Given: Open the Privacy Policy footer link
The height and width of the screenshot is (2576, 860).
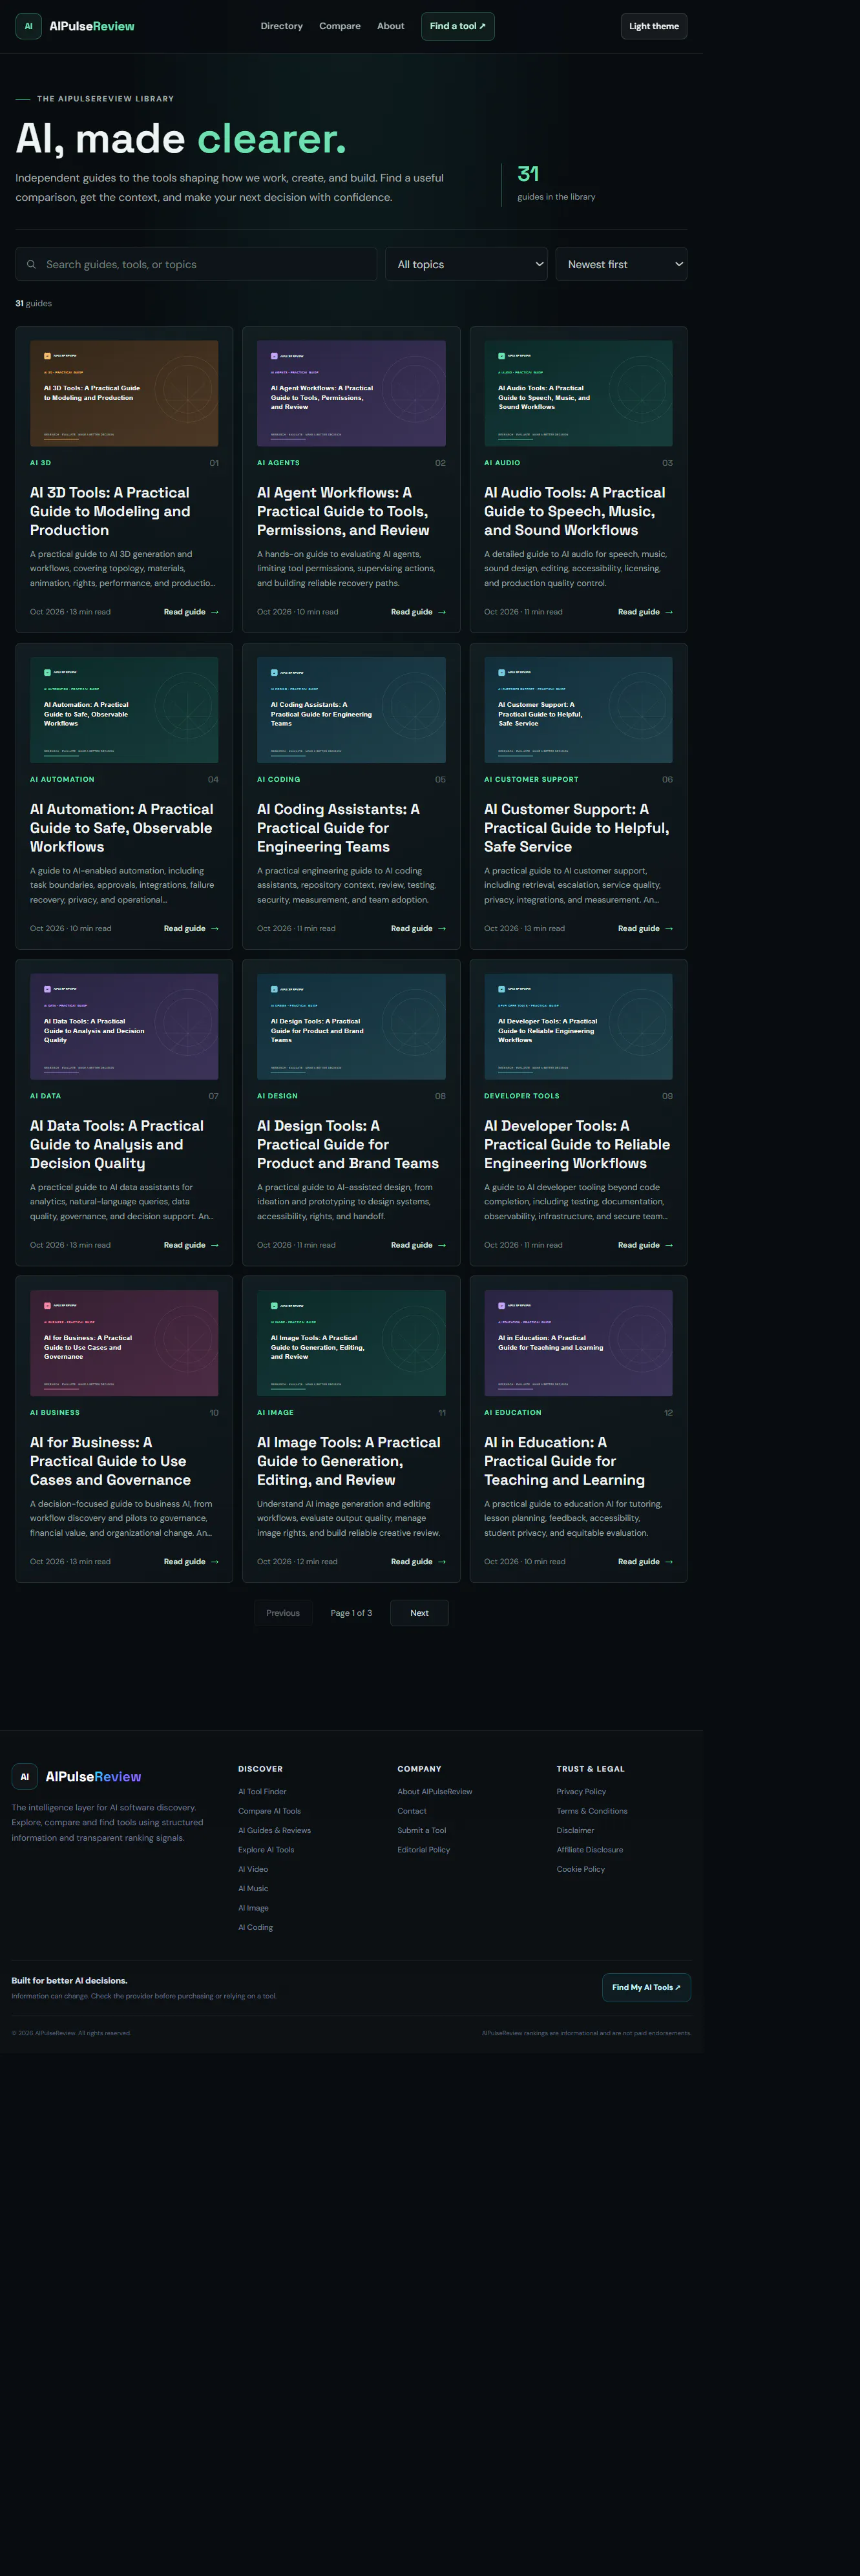Looking at the screenshot, I should [581, 1792].
